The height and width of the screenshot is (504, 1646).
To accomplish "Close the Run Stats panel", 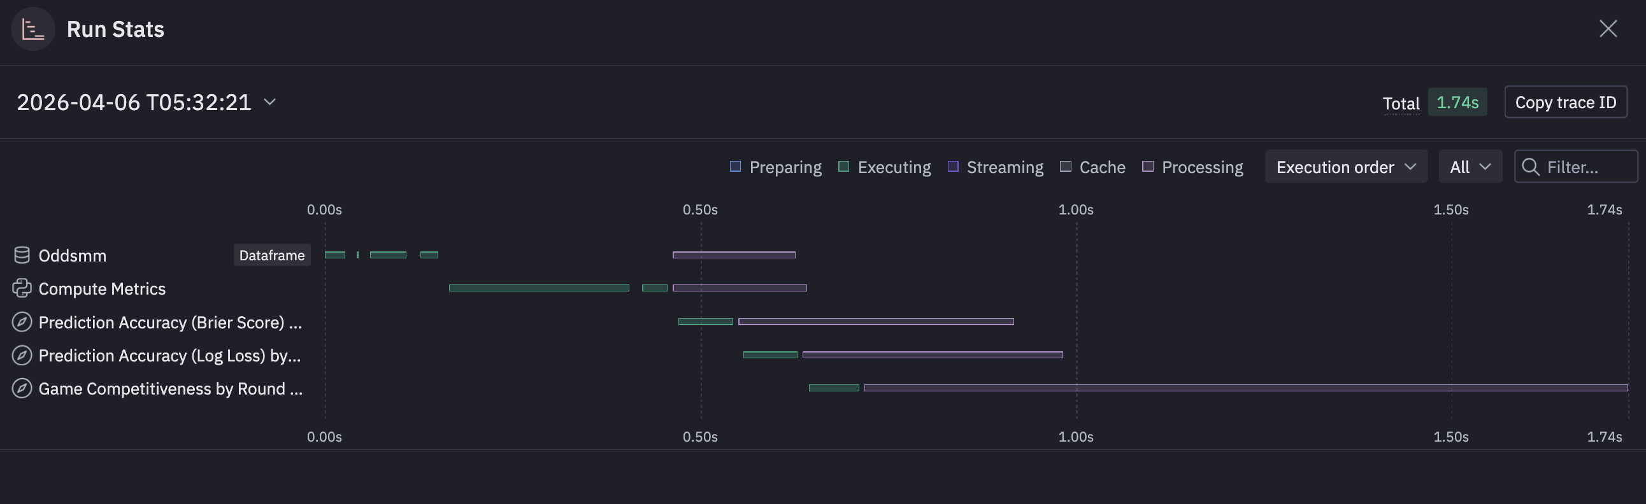I will pos(1608,29).
